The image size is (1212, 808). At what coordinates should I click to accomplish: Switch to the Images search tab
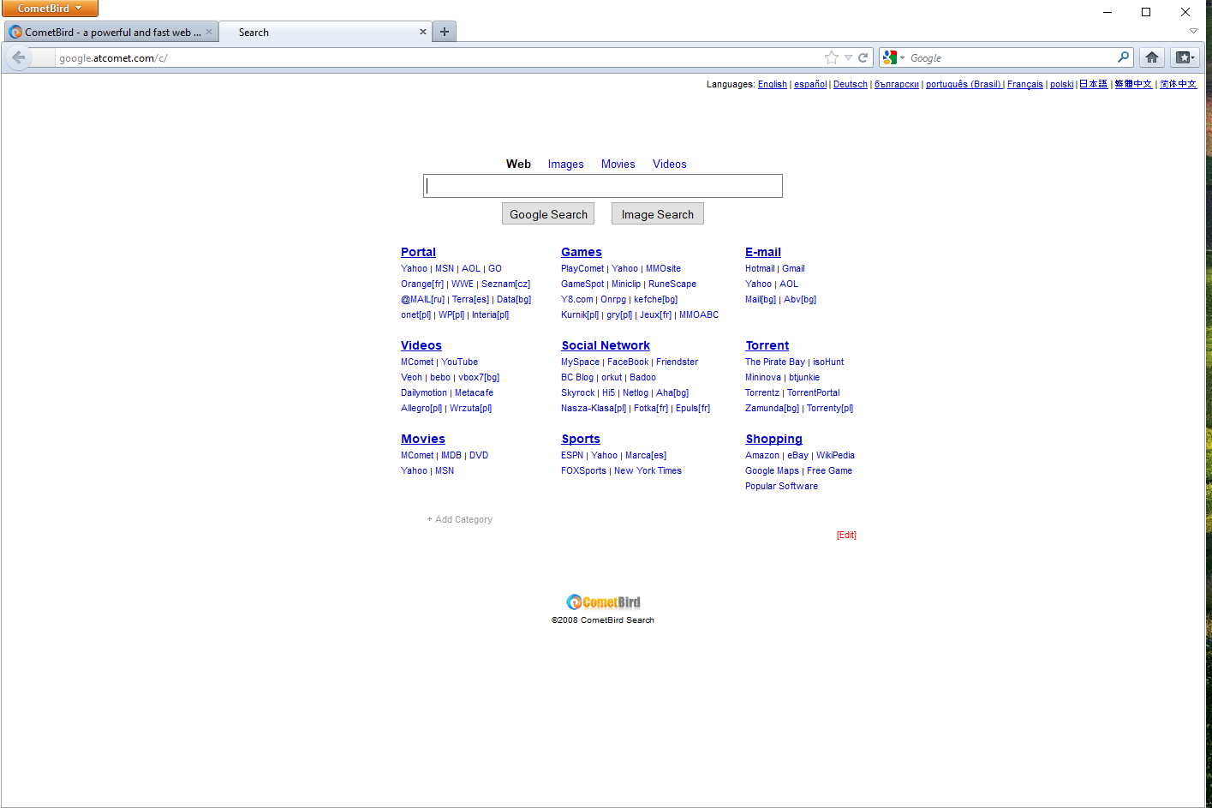pos(565,164)
